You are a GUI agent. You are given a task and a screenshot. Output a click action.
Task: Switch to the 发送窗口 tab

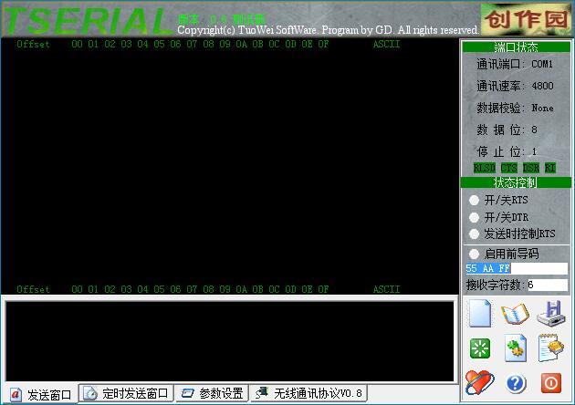(40, 395)
